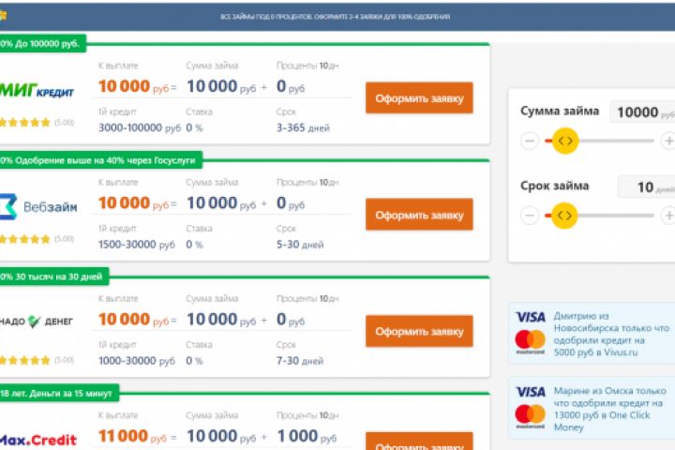This screenshot has height=450, width=675.
Task: Click the Сумма займа input field
Action: (x=640, y=112)
